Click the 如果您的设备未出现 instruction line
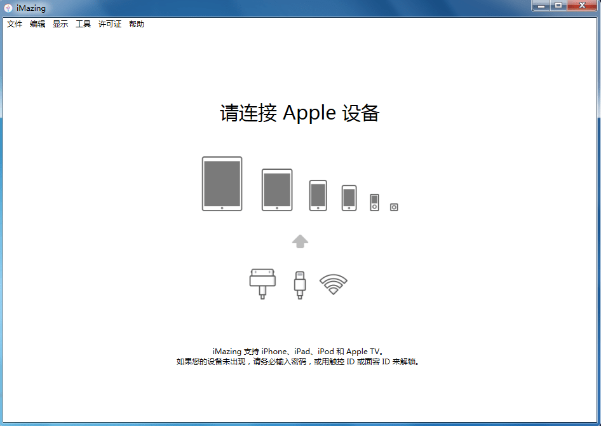Viewport: 601px width, 426px height. [298, 362]
